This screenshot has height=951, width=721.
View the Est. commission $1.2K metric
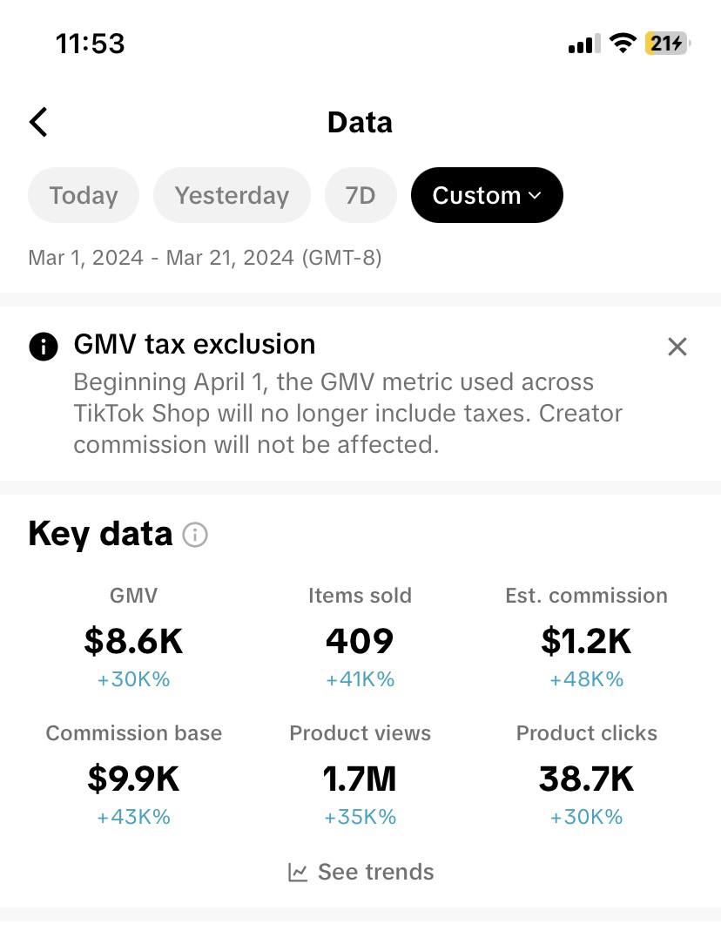(586, 641)
